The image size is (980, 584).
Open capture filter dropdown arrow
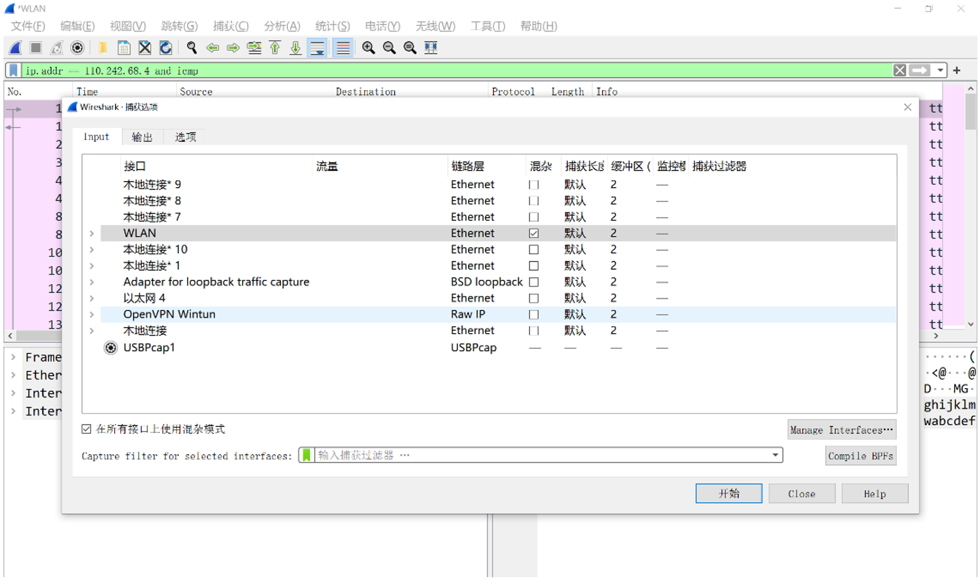click(x=775, y=455)
